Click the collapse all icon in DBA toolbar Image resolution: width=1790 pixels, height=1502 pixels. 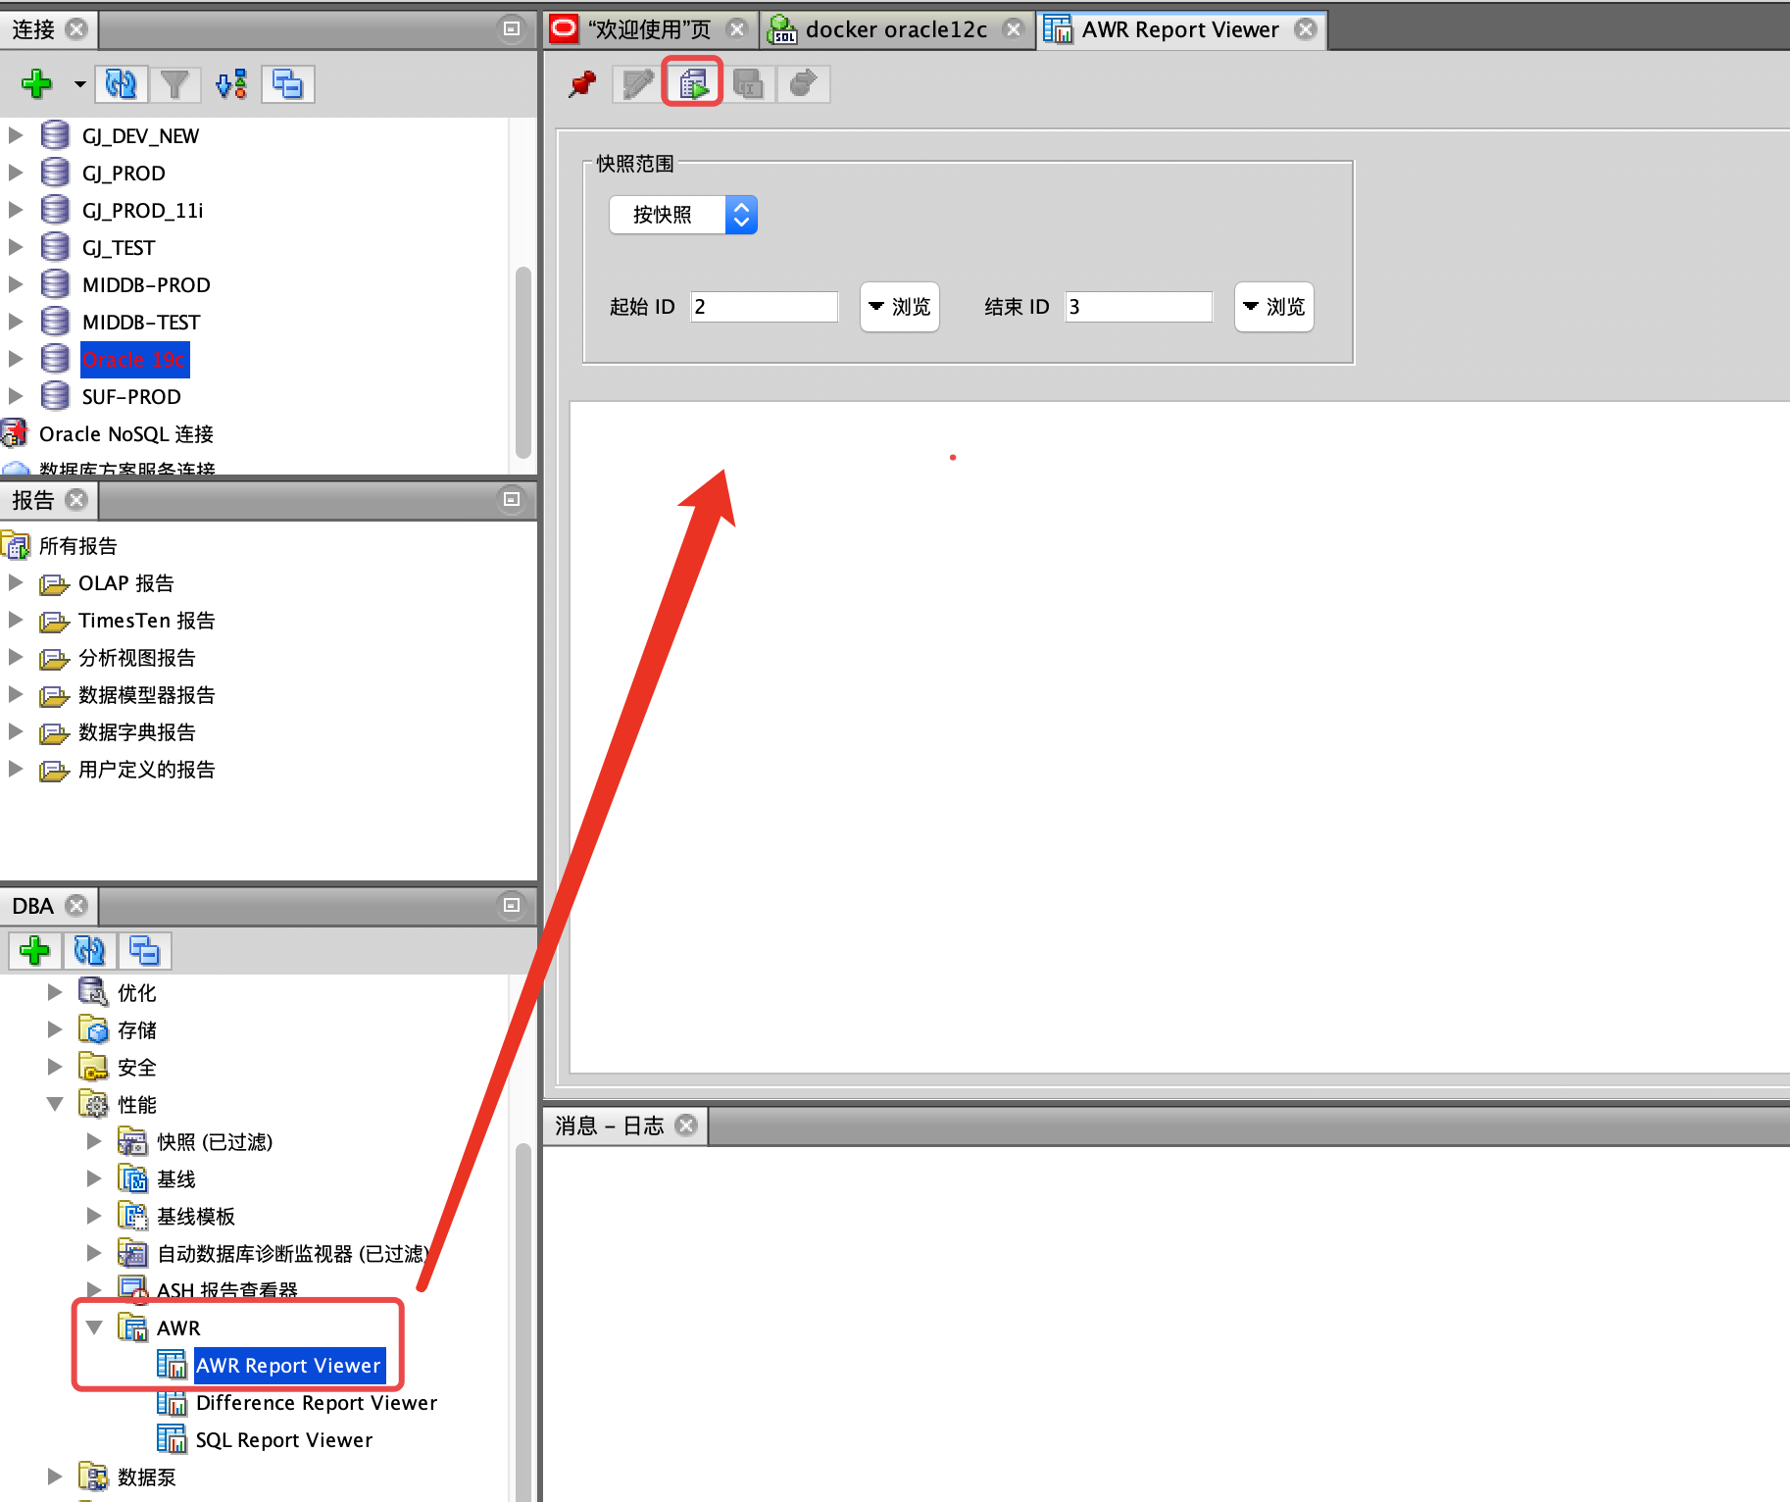144,950
